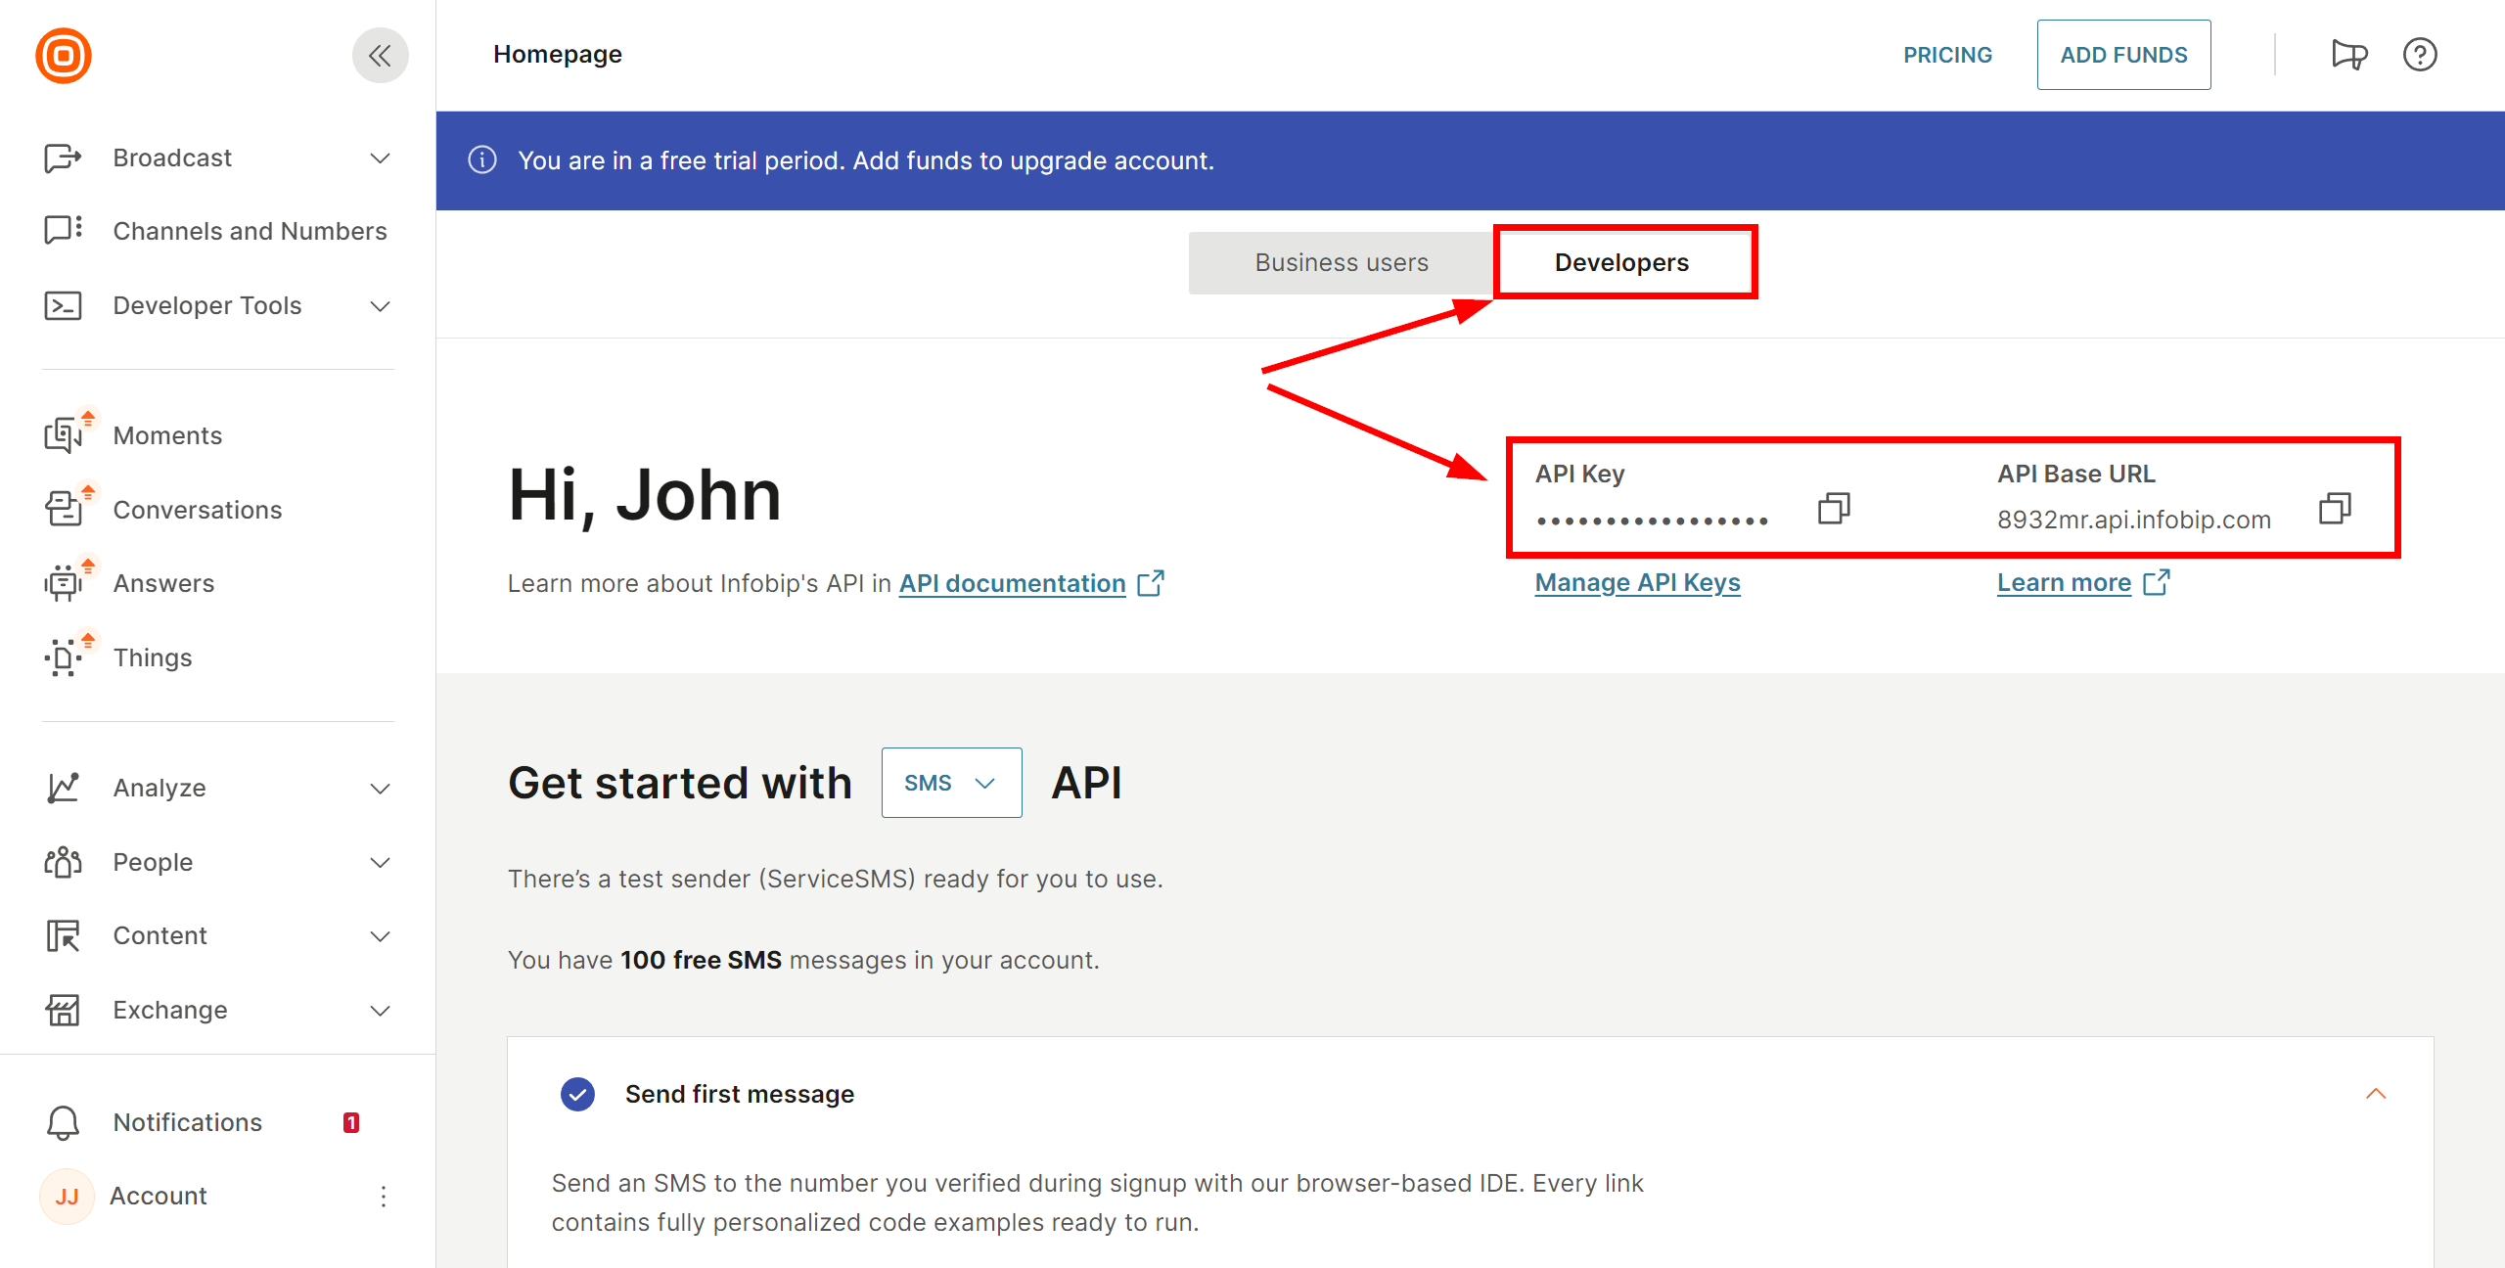This screenshot has height=1268, width=2505.
Task: Expand the Content menu chevron
Action: pyautogui.click(x=381, y=936)
